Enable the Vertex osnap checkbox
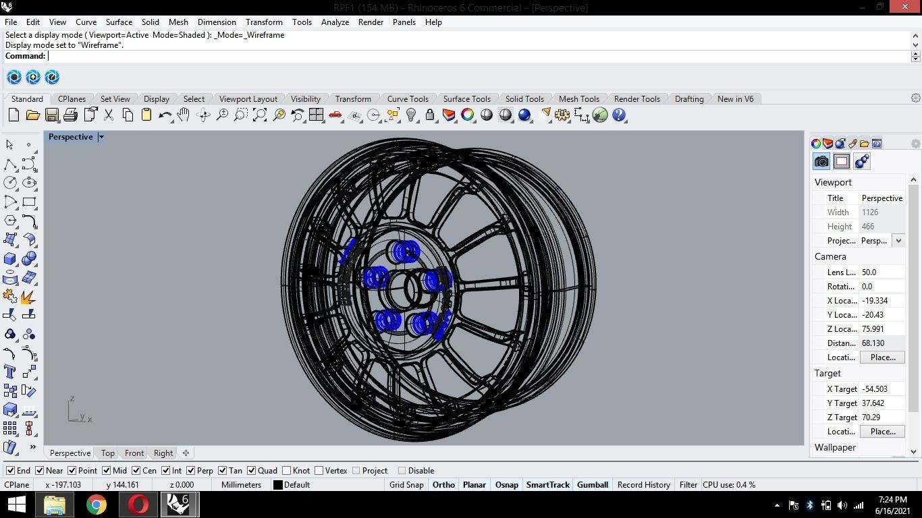This screenshot has width=922, height=518. click(x=319, y=471)
